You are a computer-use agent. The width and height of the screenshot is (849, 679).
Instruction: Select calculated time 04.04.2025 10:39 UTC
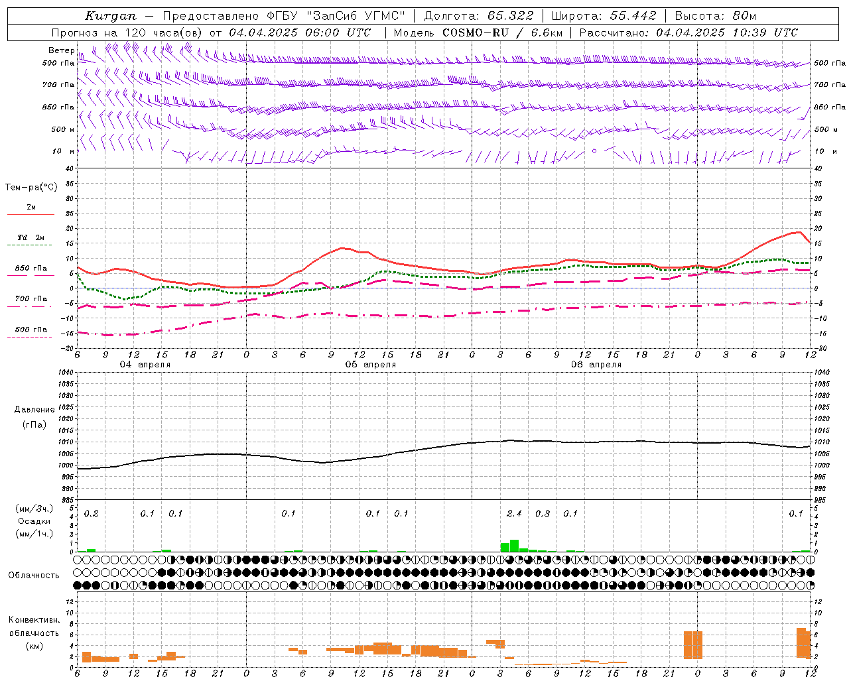coord(727,32)
